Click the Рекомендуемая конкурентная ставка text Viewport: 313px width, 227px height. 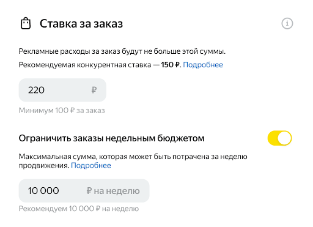click(85, 65)
